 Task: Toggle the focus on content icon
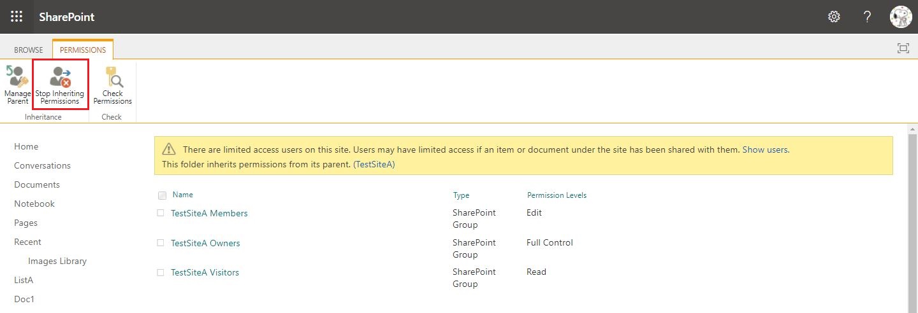click(903, 48)
